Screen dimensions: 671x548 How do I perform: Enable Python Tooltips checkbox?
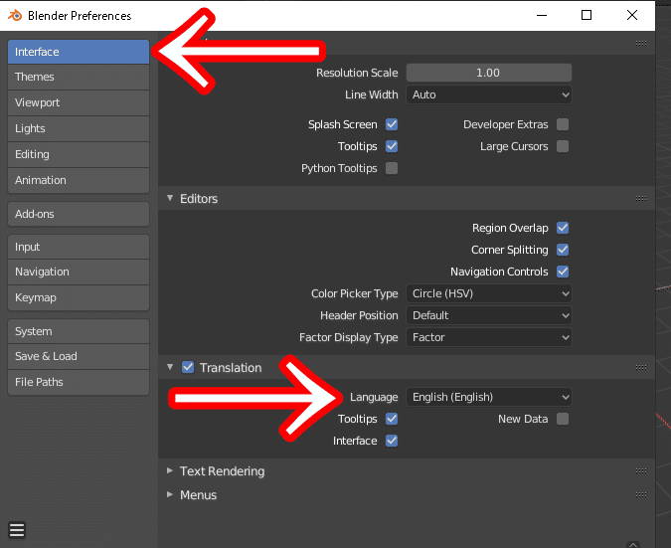tap(392, 168)
